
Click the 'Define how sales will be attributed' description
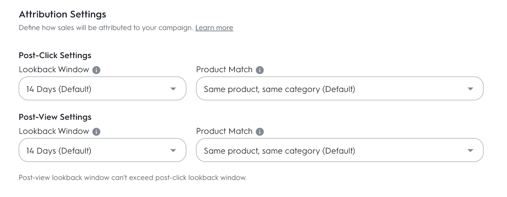point(106,28)
